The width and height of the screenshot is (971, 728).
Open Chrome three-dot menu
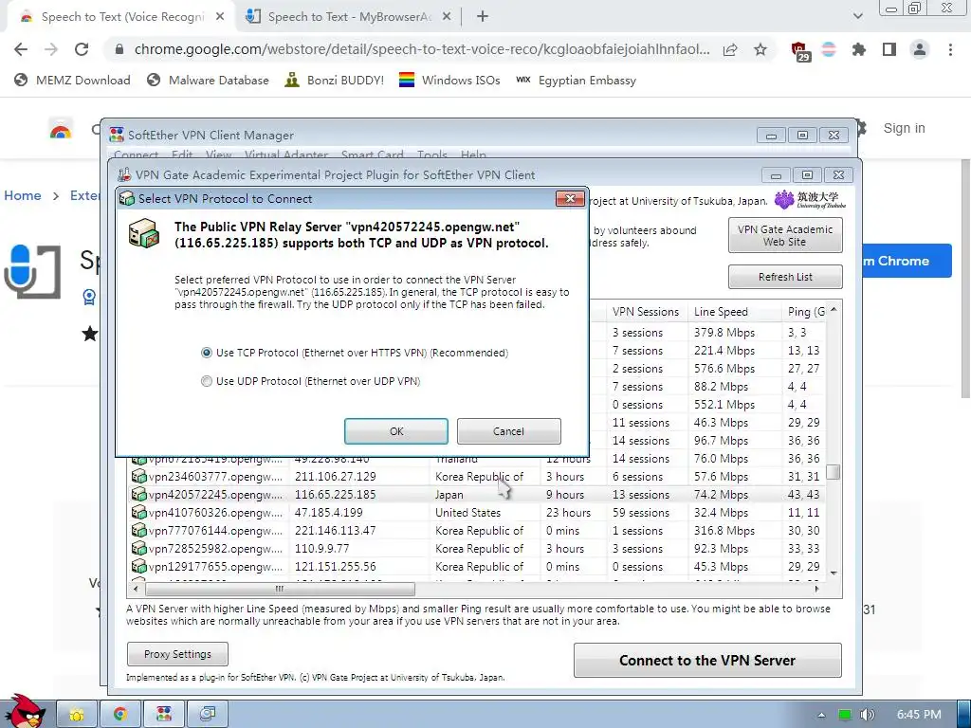coord(950,49)
